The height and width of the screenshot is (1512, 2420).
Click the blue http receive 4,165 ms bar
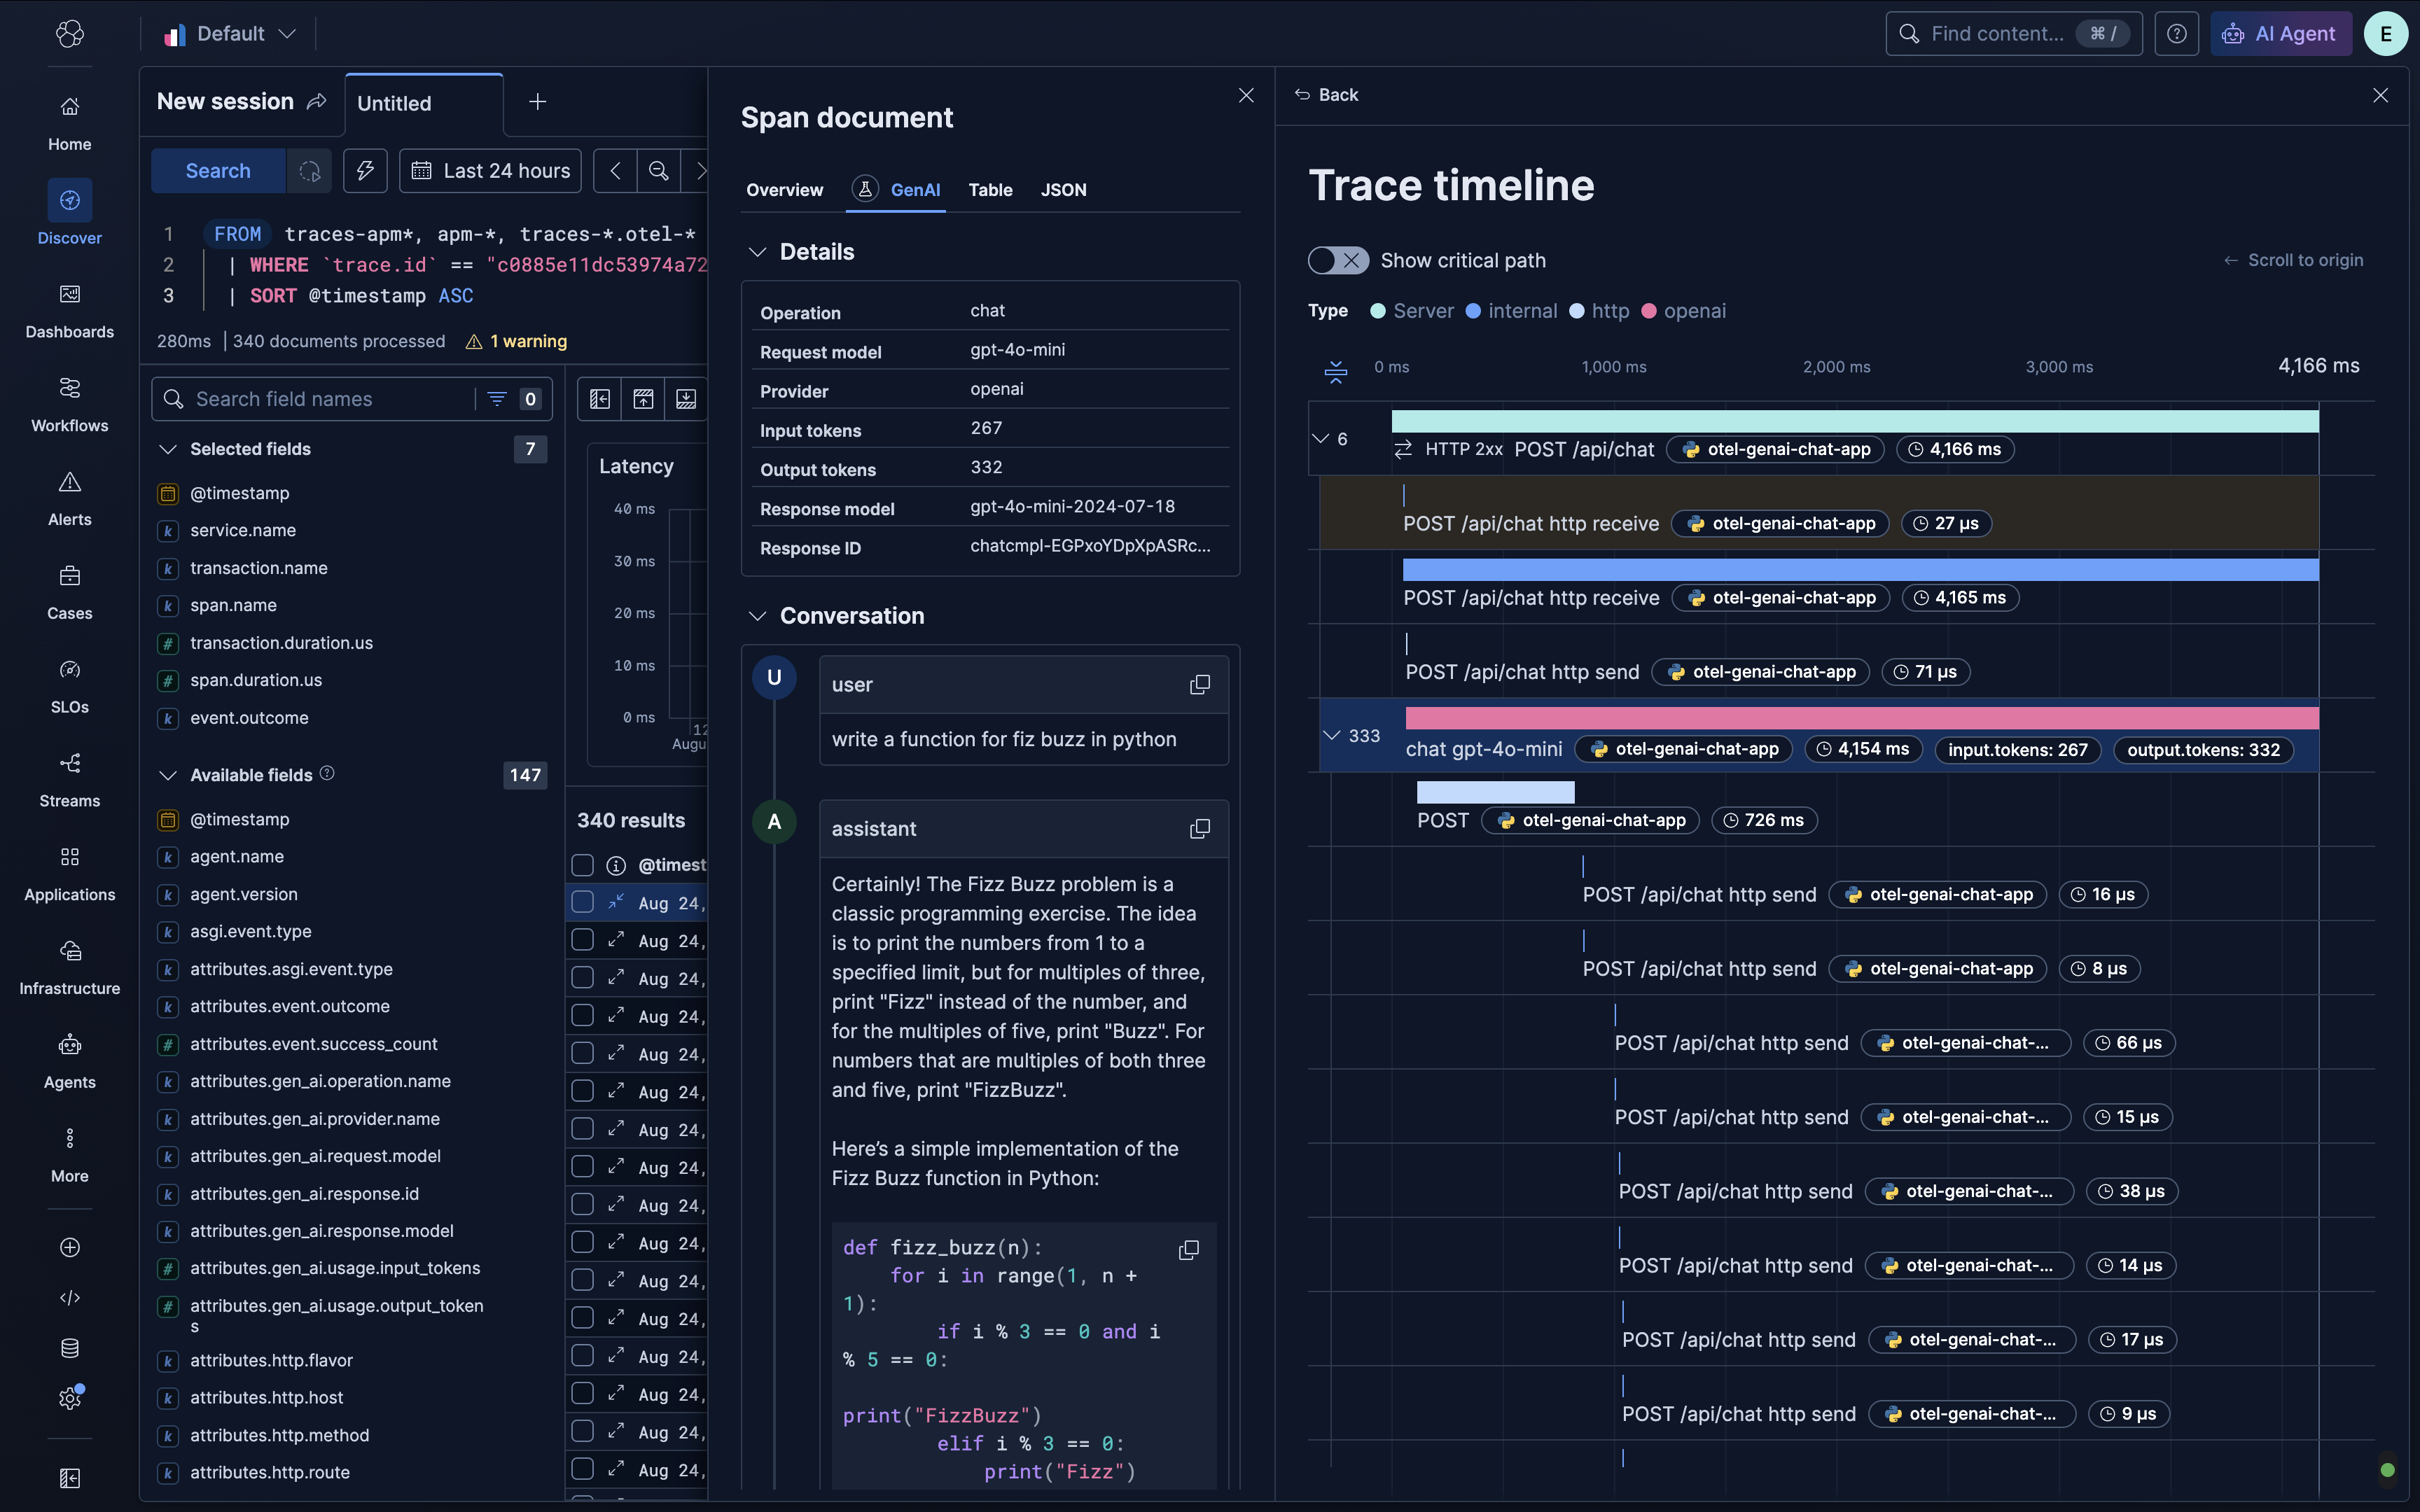1860,570
